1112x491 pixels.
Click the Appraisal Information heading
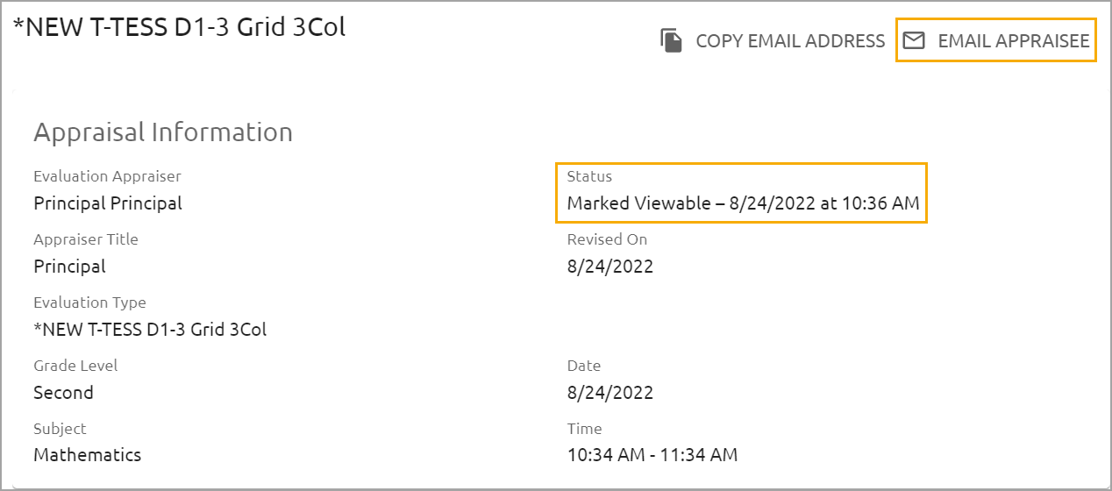163,132
